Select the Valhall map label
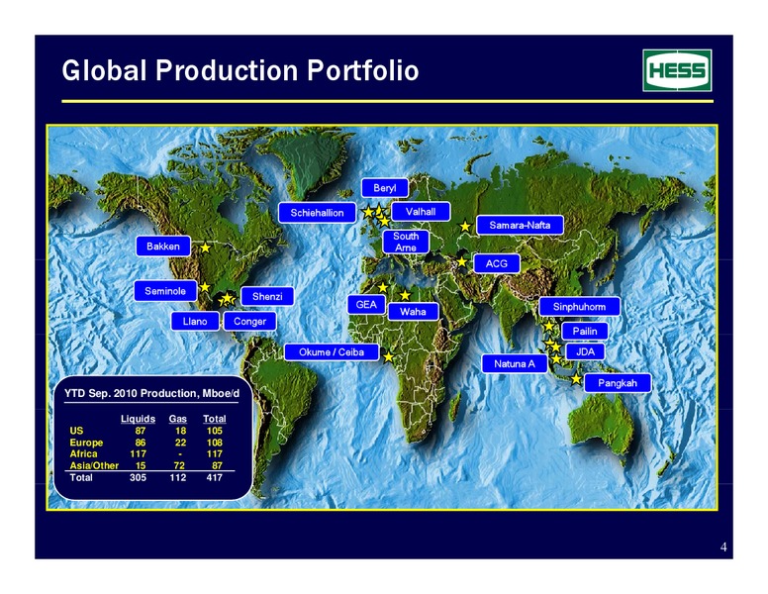This screenshot has width=768, height=594. click(x=421, y=212)
